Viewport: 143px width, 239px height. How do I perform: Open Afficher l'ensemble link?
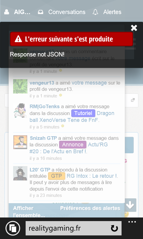pos(29,212)
